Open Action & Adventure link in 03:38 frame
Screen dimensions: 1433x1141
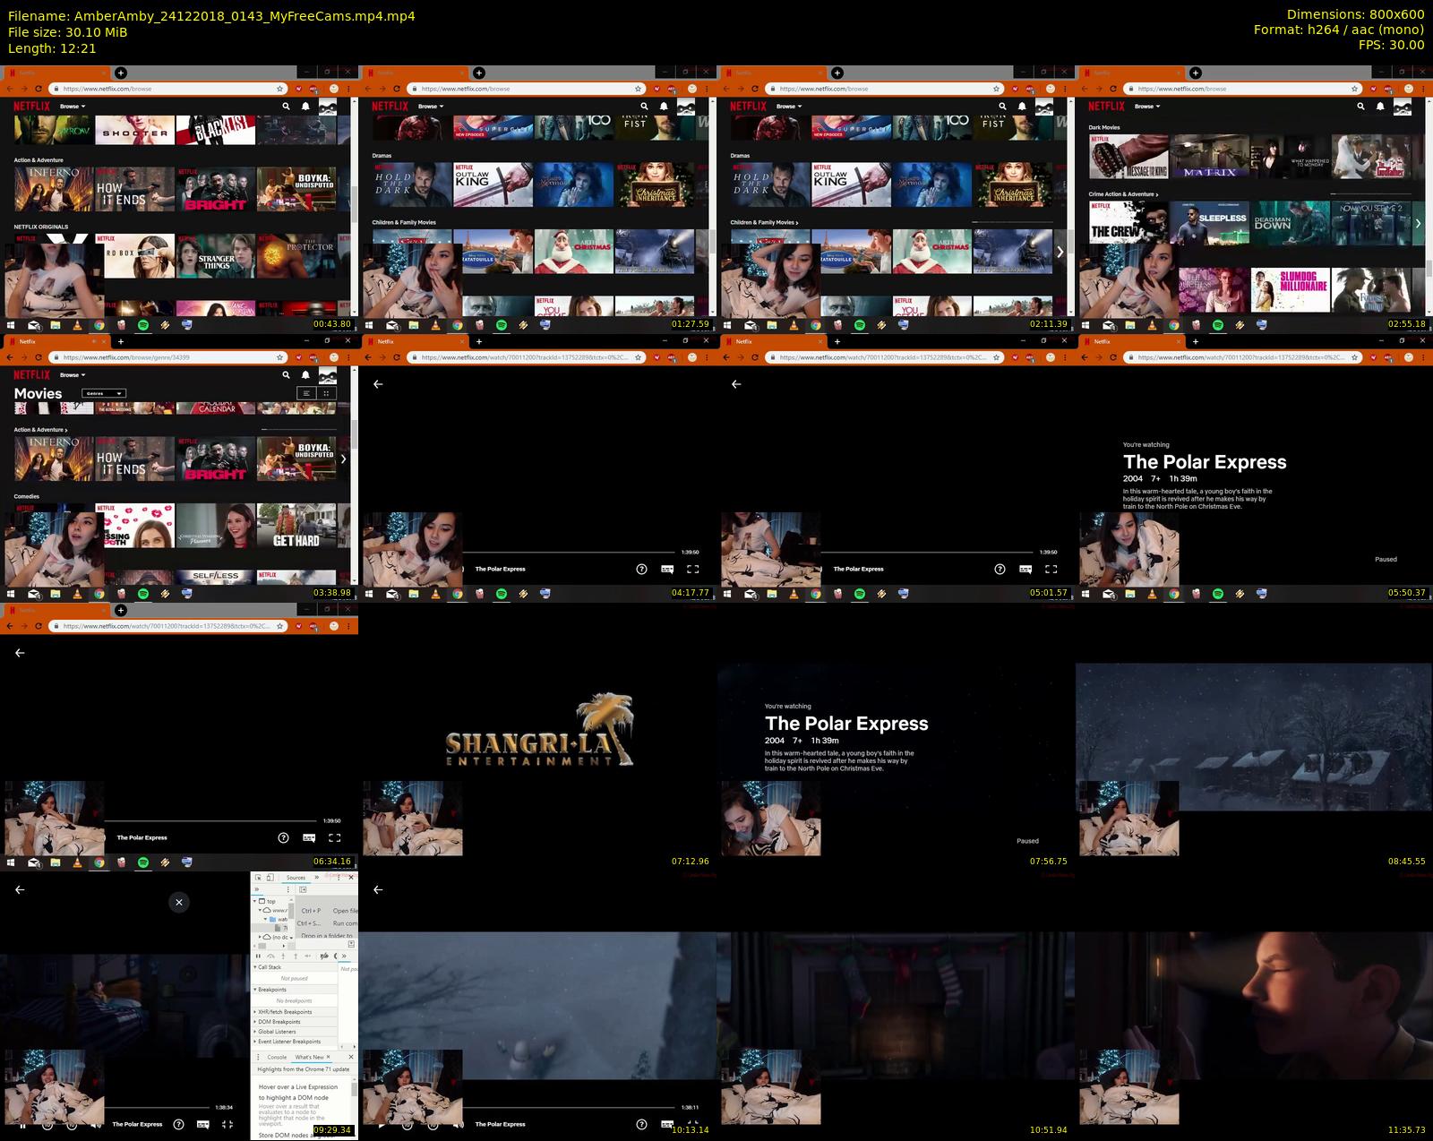[x=40, y=430]
